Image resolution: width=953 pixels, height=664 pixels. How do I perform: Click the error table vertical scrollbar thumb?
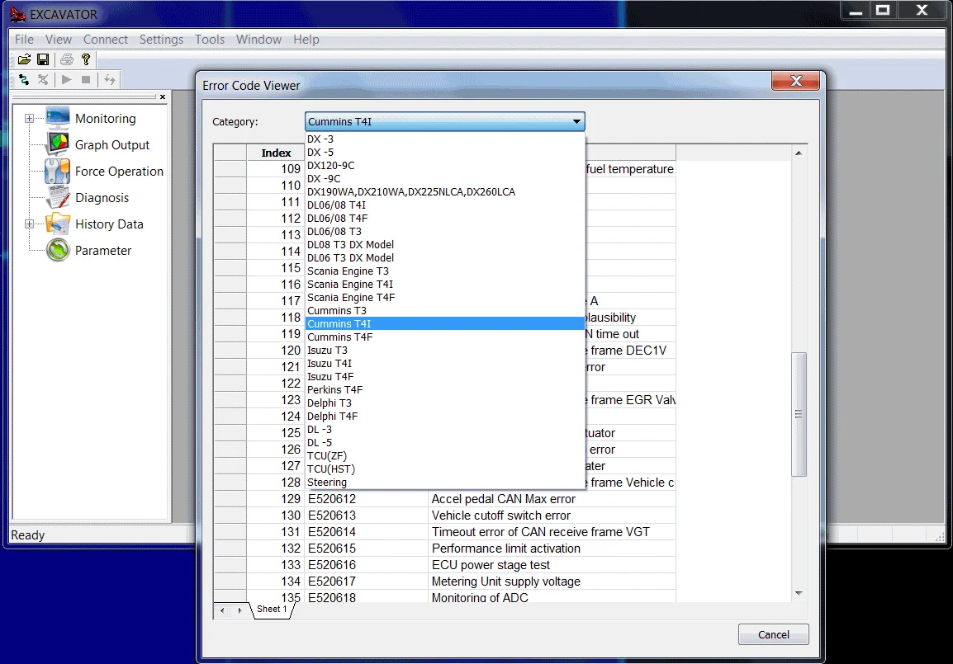coord(799,414)
